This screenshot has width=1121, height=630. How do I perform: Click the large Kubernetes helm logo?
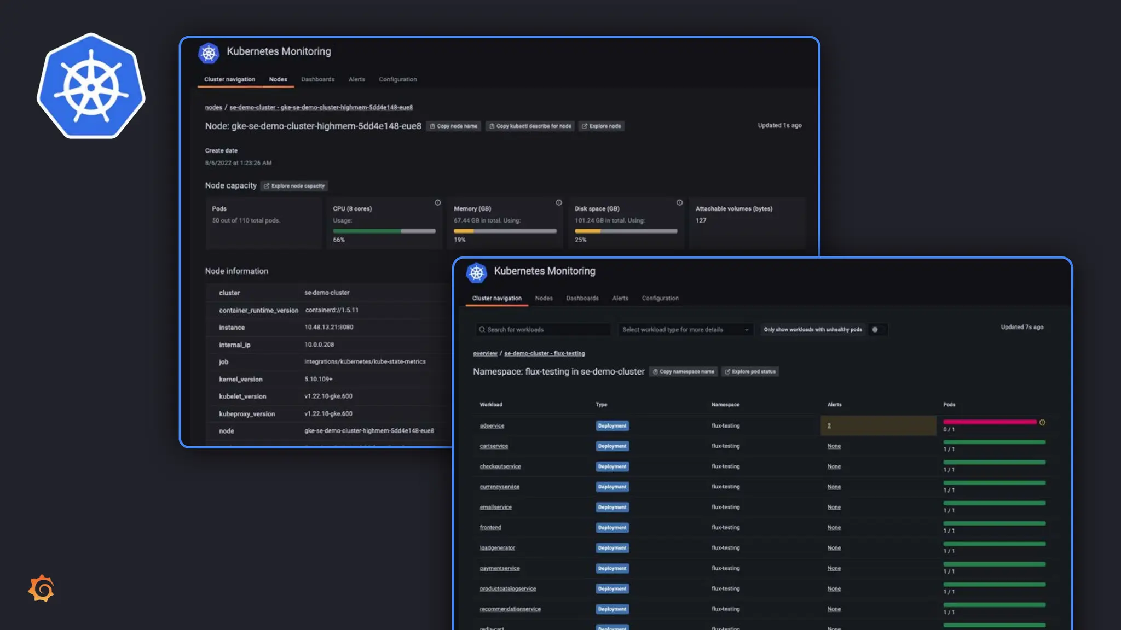click(91, 86)
